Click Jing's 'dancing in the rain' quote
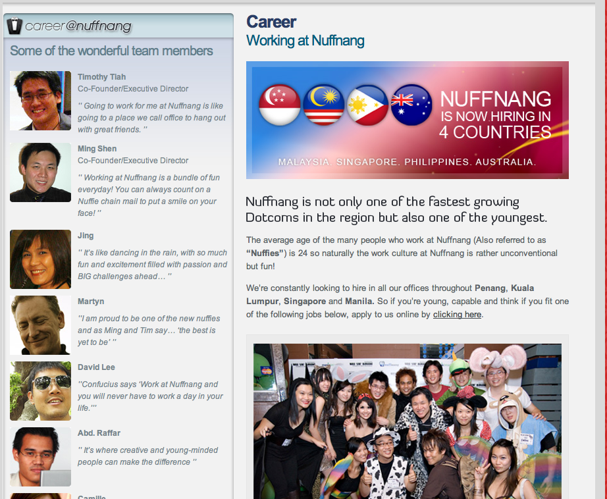The height and width of the screenshot is (499, 607). tap(152, 265)
